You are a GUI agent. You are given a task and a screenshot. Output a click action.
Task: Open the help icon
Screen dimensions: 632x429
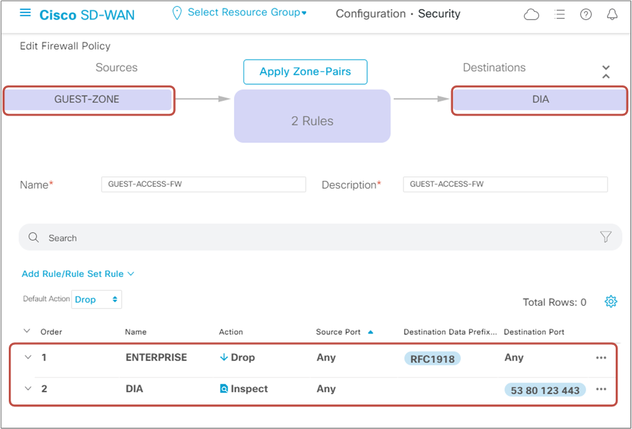[586, 14]
